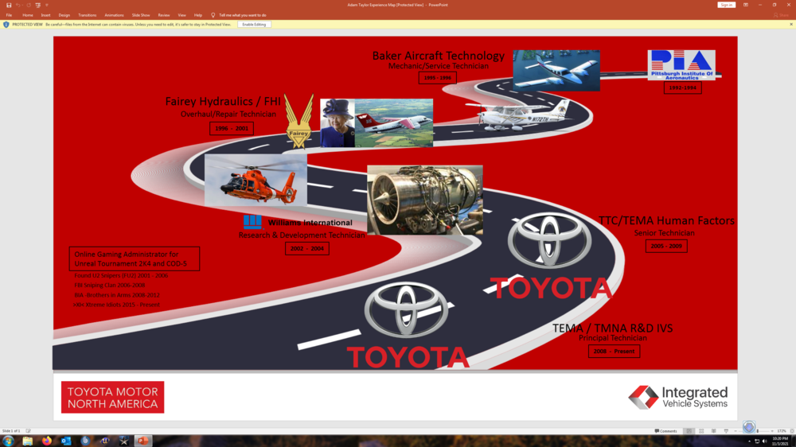The height and width of the screenshot is (447, 796).
Task: Save the presentation from the Quick Access Toolbar
Action: [x=9, y=5]
